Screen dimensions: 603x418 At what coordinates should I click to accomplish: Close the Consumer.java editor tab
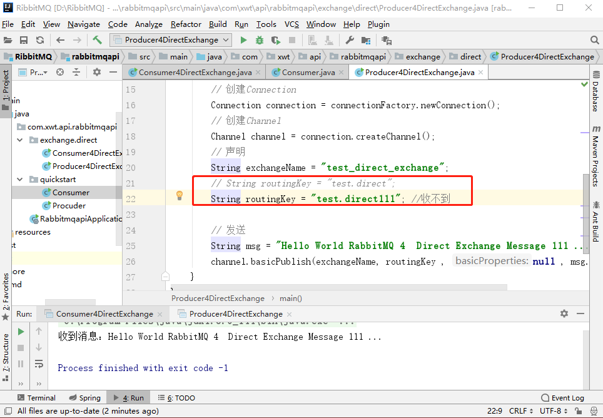tap(341, 73)
